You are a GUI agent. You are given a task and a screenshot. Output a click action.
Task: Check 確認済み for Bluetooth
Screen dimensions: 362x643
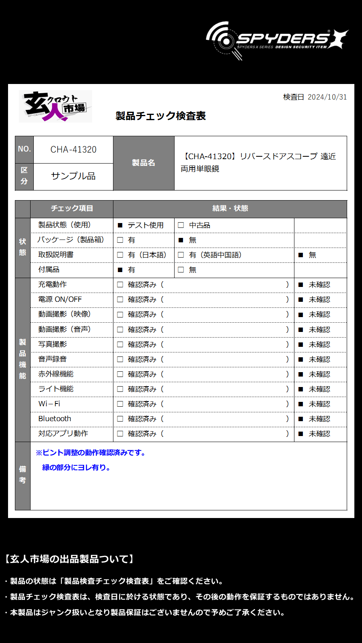coord(120,419)
